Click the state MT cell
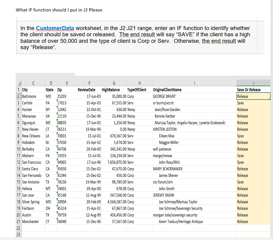This screenshot has width=273, height=240. 51,188
